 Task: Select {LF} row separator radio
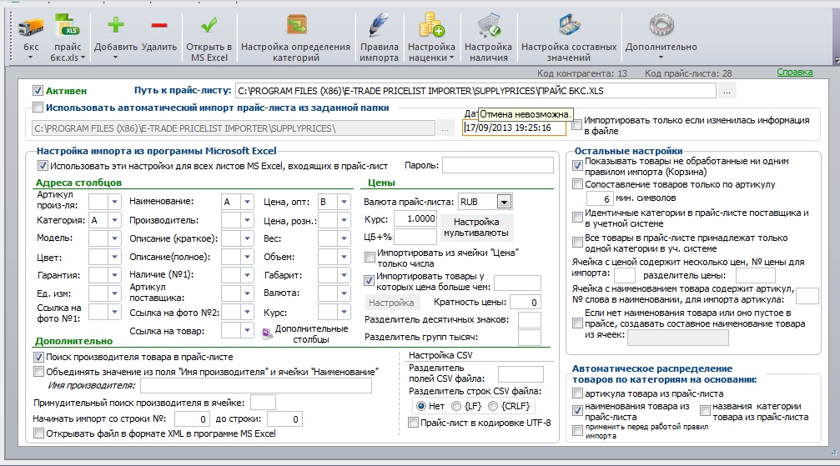pos(456,406)
